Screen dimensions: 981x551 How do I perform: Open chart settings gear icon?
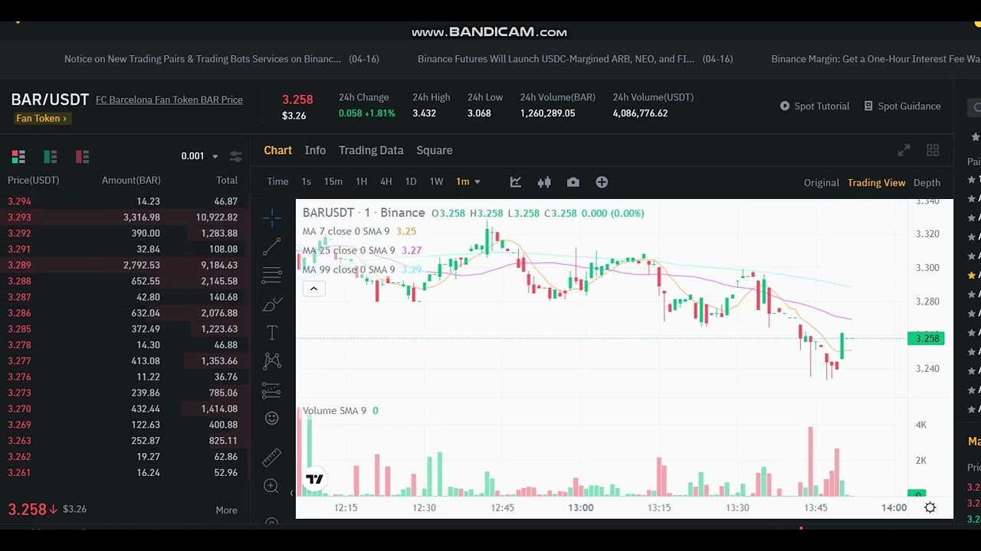pyautogui.click(x=930, y=507)
